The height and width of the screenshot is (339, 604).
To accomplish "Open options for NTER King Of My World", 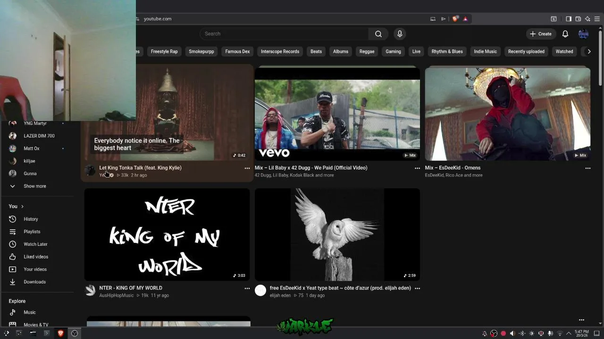I will pos(247,288).
